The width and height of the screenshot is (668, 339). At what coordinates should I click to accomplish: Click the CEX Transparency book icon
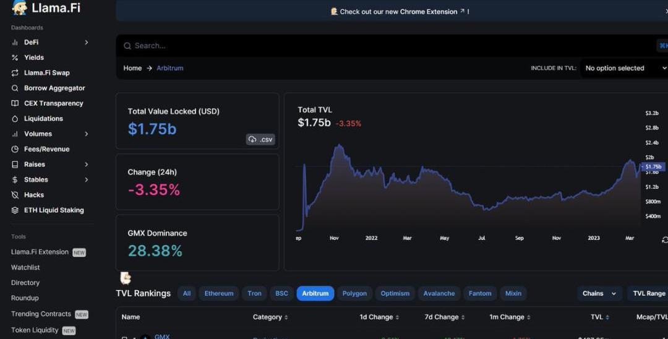click(x=15, y=103)
